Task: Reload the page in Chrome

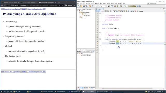Action: click(x=8, y=5)
